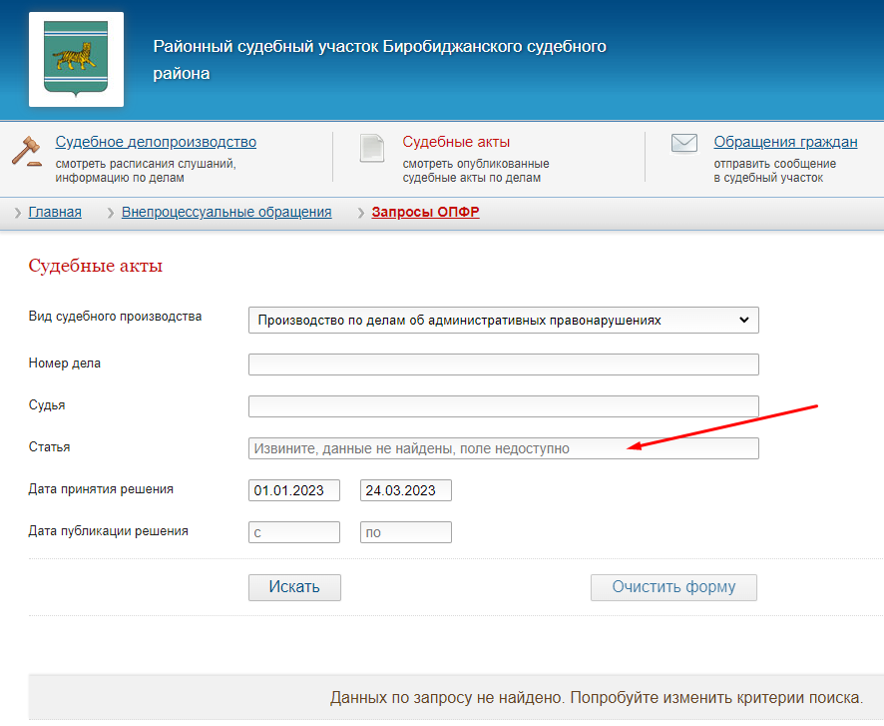The image size is (884, 726).
Task: Click publication date 'по' end field
Action: [x=406, y=532]
